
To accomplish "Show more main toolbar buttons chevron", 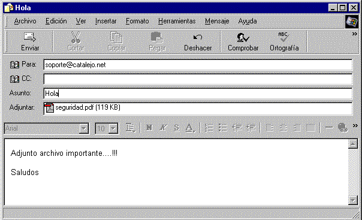I will [x=354, y=34].
